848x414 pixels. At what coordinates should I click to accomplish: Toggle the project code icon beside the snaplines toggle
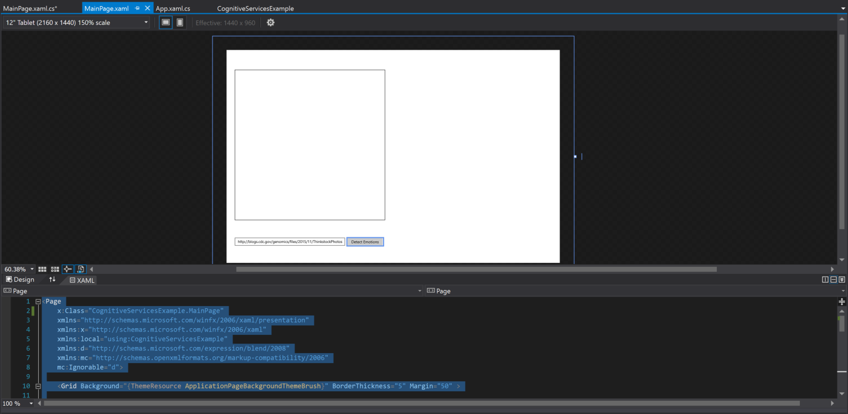[x=80, y=269]
